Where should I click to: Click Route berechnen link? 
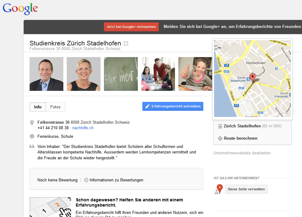click(x=240, y=138)
